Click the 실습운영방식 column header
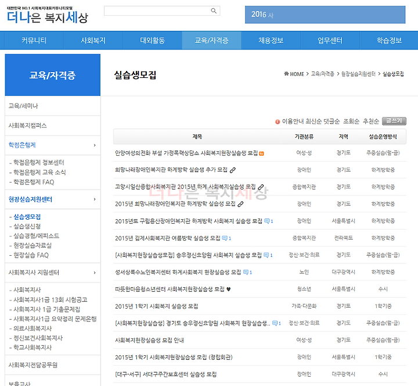This screenshot has height=386, width=418. pos(383,137)
